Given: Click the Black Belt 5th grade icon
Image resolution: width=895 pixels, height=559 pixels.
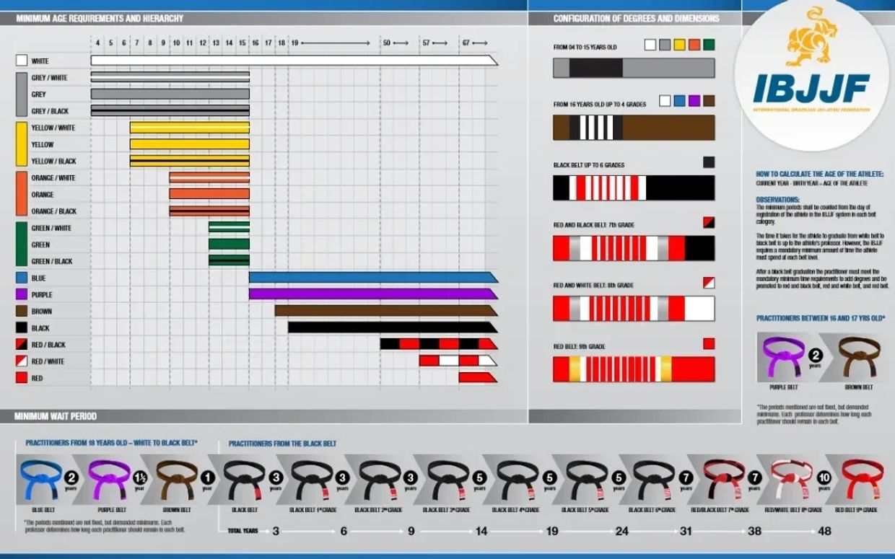Looking at the screenshot, I should click(587, 480).
